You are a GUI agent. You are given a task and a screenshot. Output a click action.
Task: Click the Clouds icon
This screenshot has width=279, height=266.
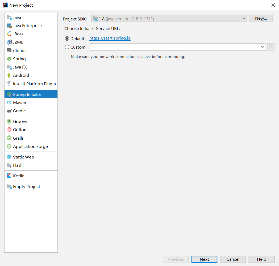tap(9, 50)
